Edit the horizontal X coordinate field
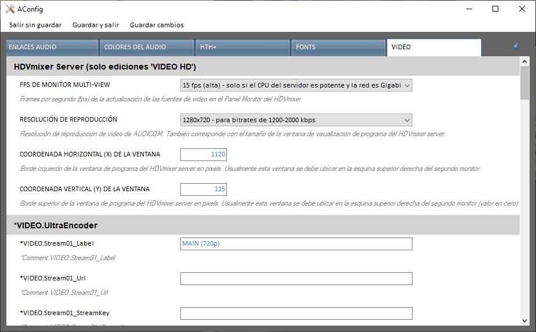This screenshot has width=536, height=332. pyautogui.click(x=204, y=154)
